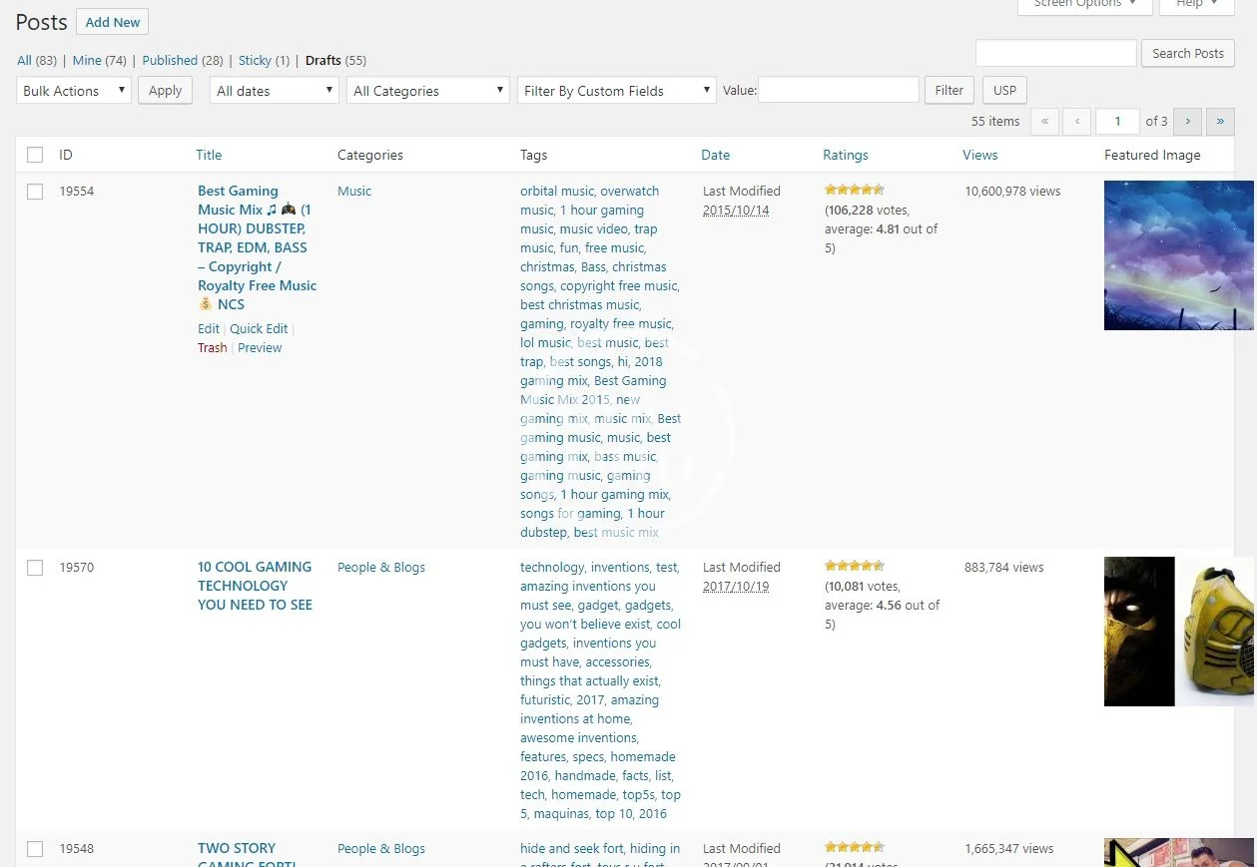Tick the checkbox for post 19570
This screenshot has height=867, width=1257.
[35, 568]
